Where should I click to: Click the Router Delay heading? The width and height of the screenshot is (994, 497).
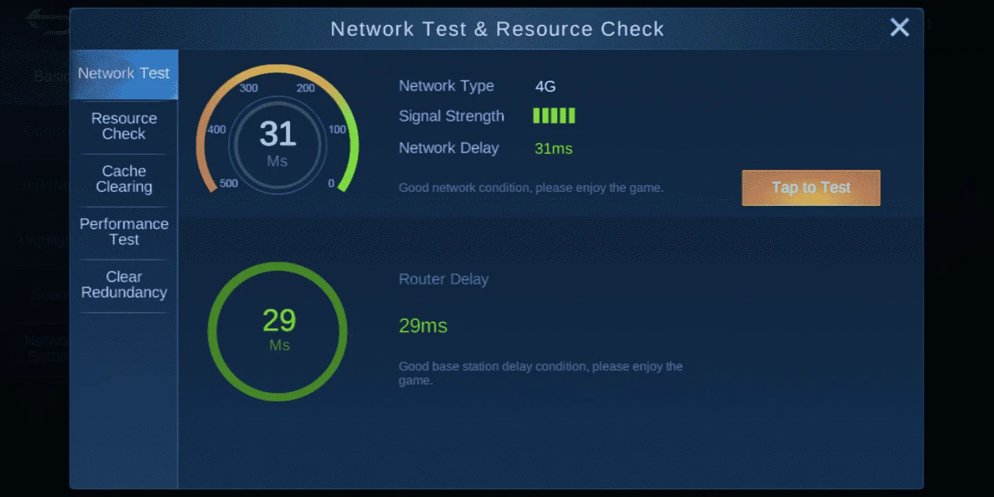444,280
